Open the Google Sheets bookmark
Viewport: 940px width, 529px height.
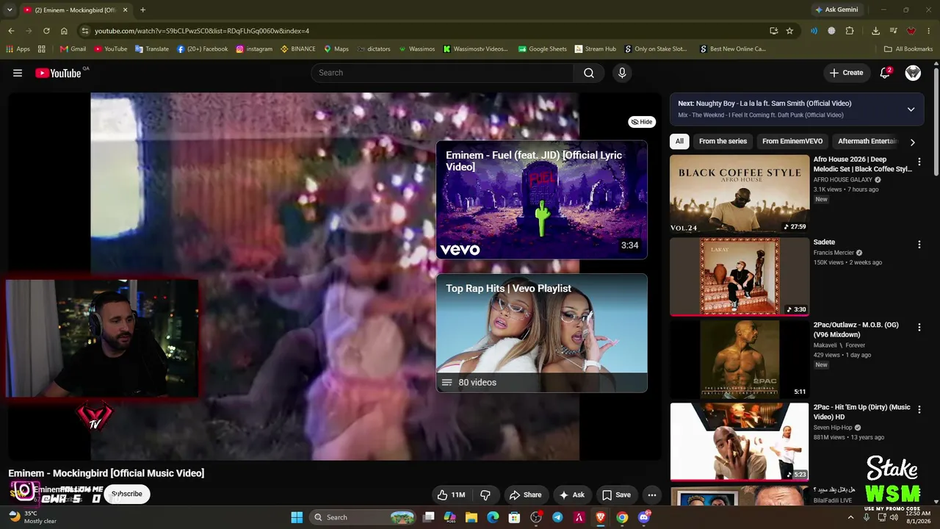(542, 49)
